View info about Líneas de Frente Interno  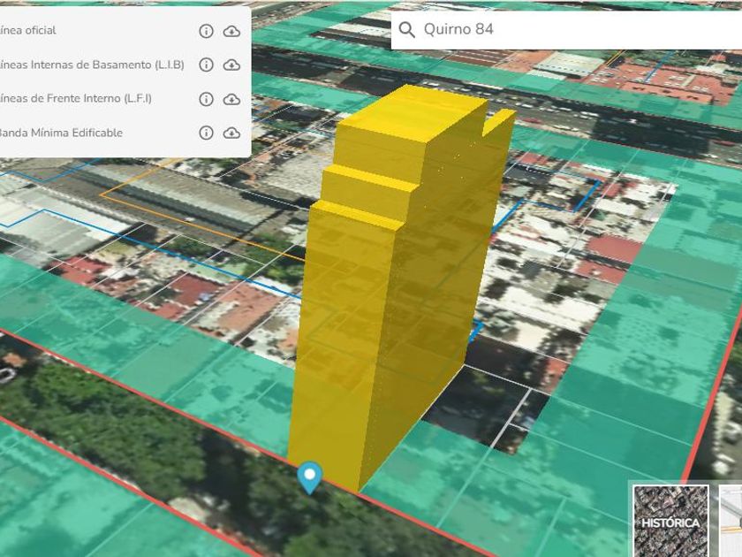tap(206, 99)
